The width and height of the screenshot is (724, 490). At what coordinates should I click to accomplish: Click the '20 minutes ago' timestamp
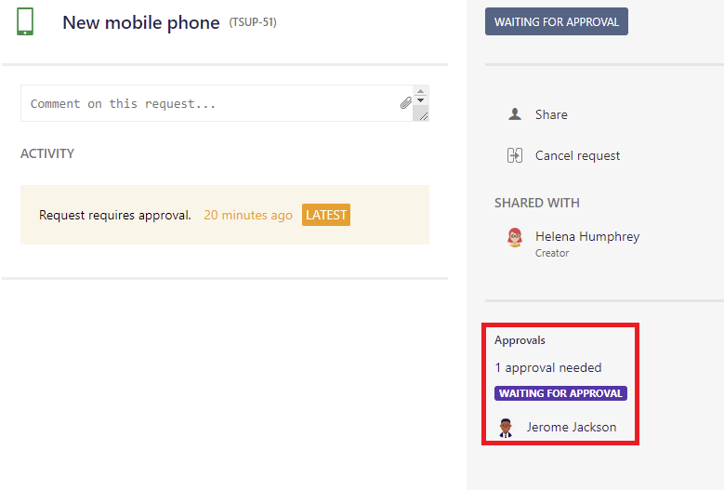tap(248, 215)
